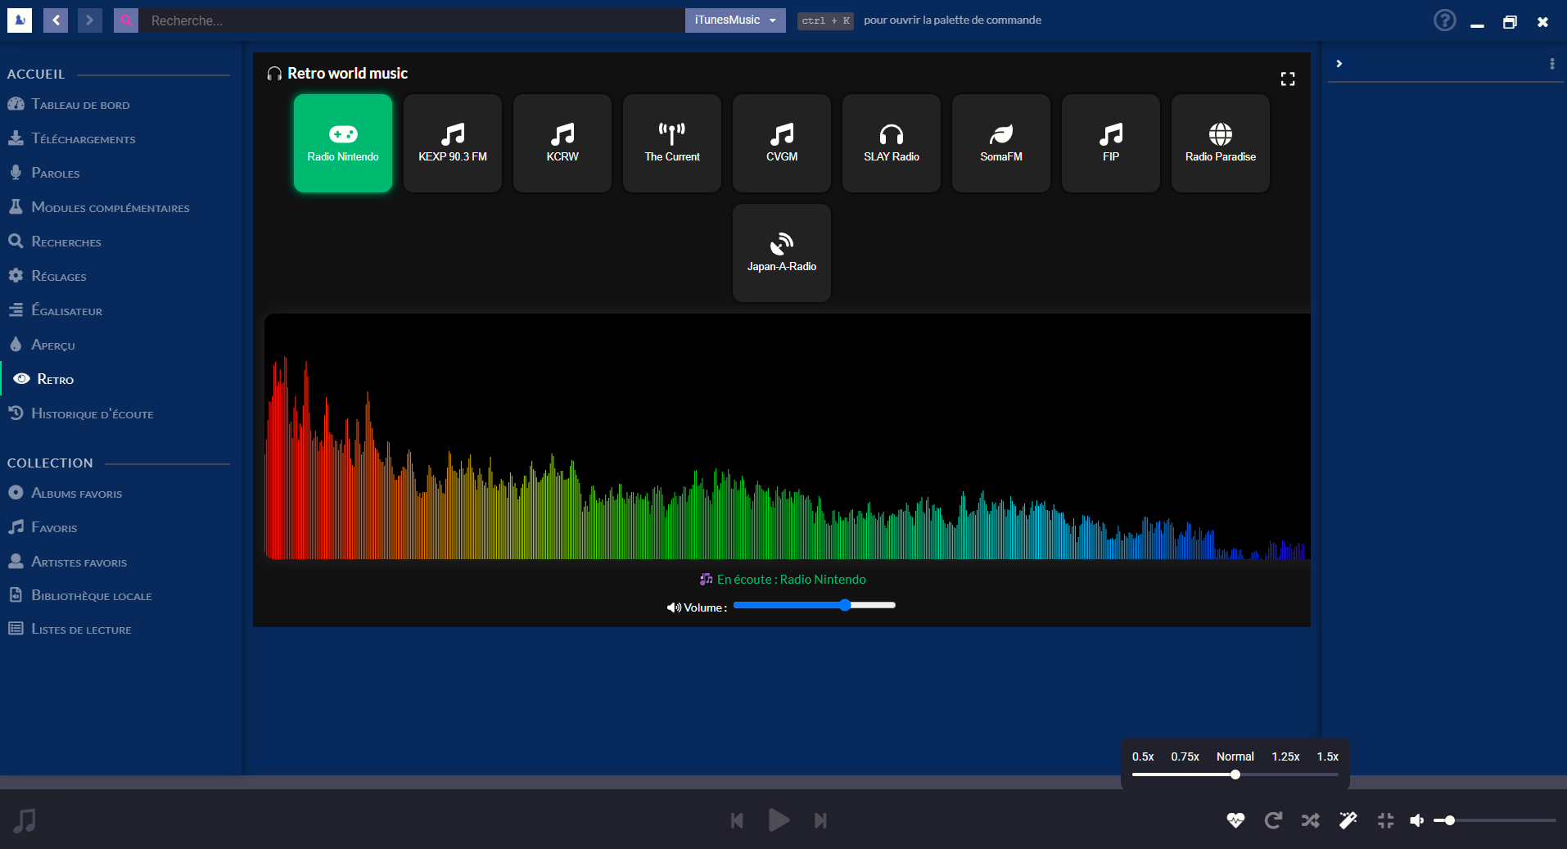Image resolution: width=1567 pixels, height=849 pixels.
Task: Adjust the playback speed slider
Action: (x=1235, y=774)
